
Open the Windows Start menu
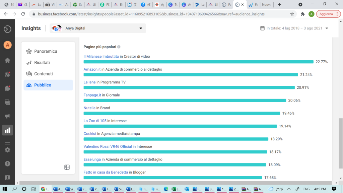(5, 189)
